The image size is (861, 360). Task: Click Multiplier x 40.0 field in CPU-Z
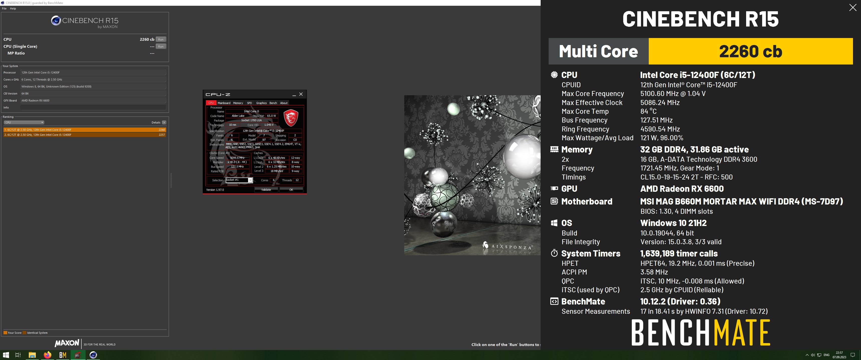(x=237, y=162)
